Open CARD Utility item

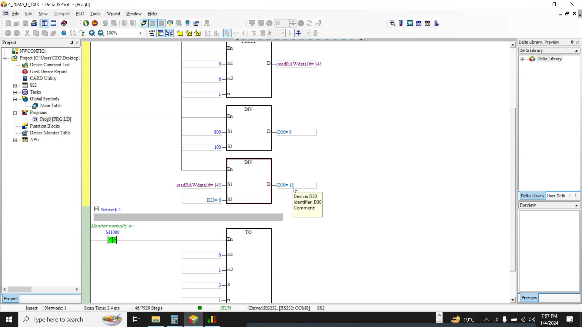point(43,78)
